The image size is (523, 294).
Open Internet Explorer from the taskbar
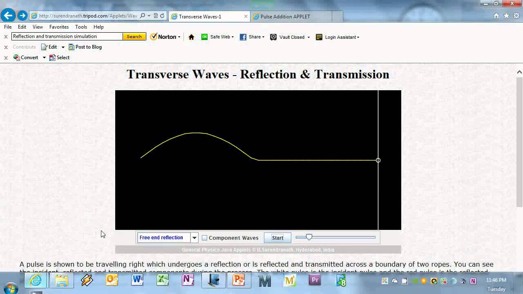[x=36, y=281]
